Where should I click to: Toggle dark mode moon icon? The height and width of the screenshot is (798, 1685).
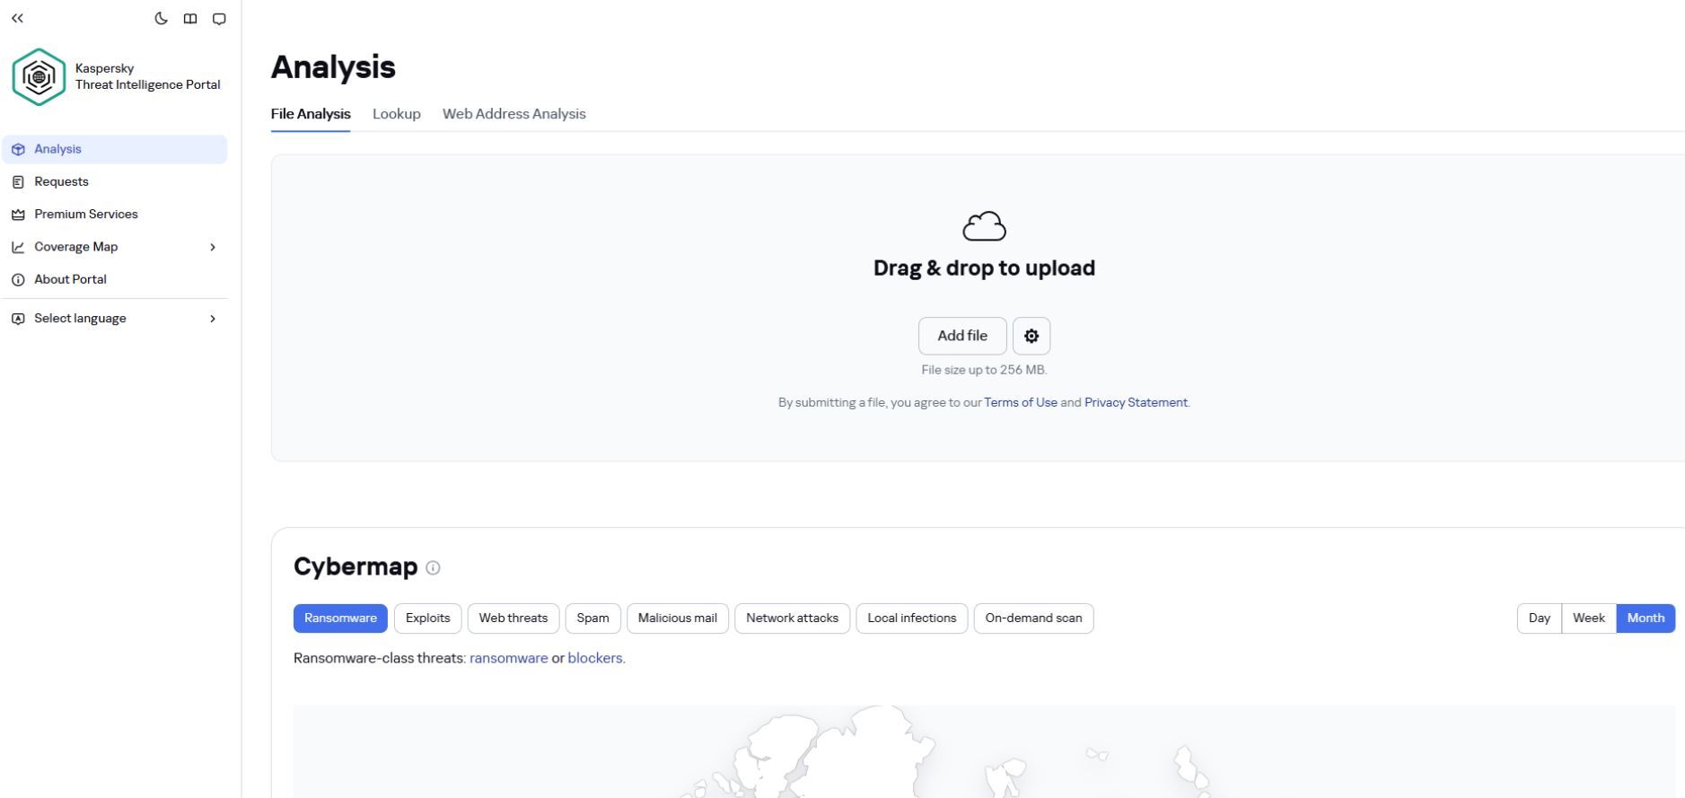click(x=162, y=18)
